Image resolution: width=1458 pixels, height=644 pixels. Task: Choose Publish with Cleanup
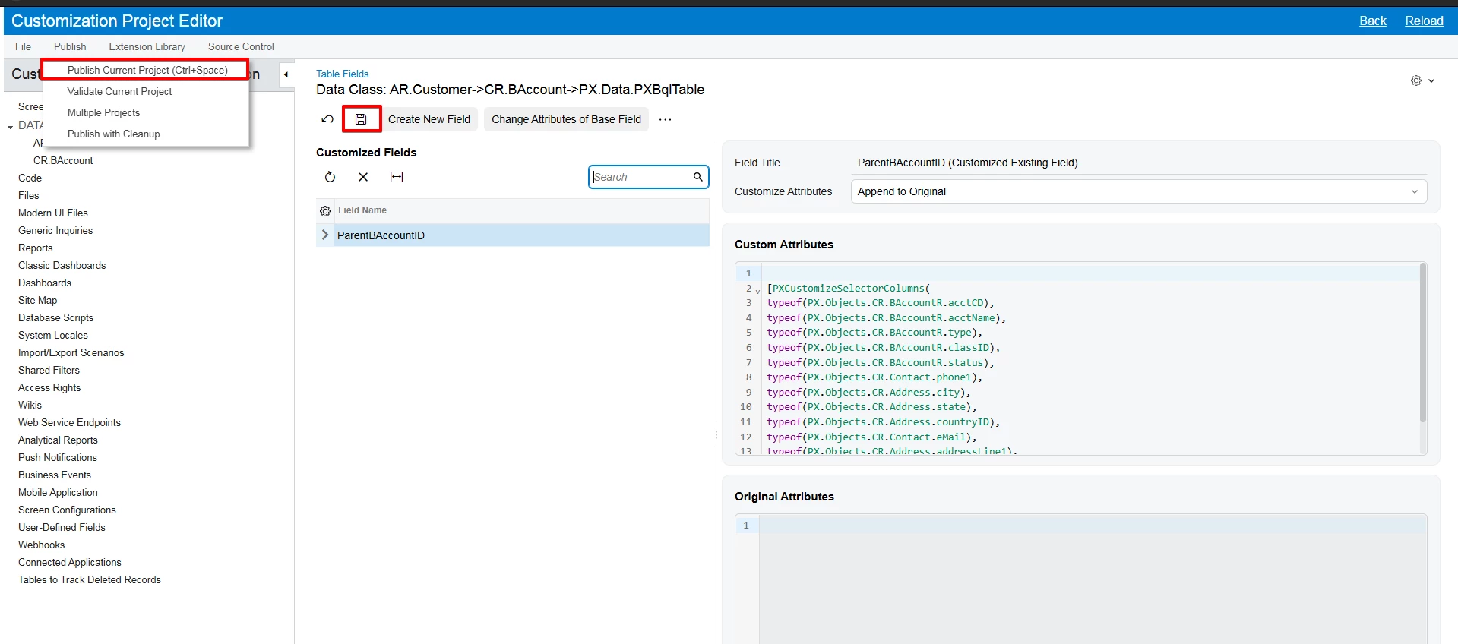(x=113, y=134)
